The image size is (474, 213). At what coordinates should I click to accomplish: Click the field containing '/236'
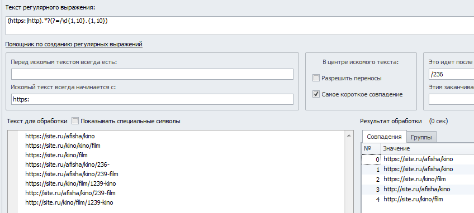(451, 74)
